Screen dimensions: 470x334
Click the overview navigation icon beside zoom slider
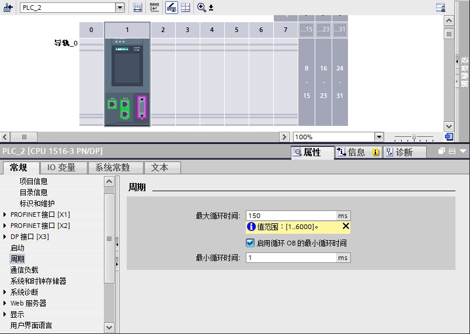(x=448, y=136)
